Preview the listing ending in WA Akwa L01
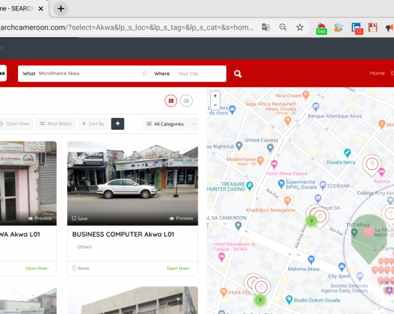 coord(40,219)
